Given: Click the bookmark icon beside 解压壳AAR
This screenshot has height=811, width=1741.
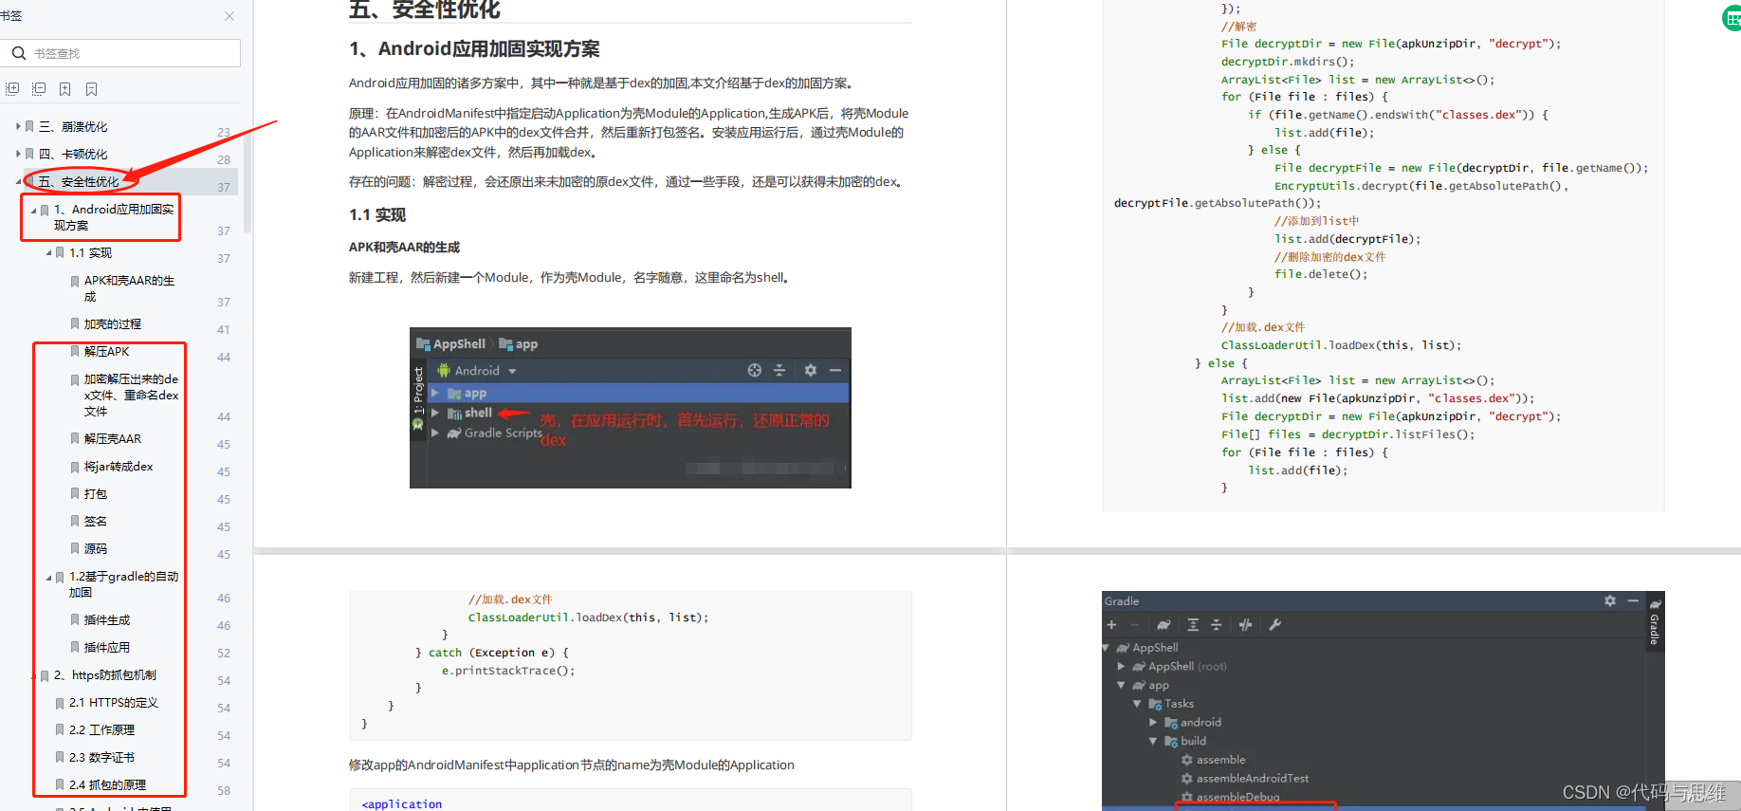Looking at the screenshot, I should (x=75, y=438).
